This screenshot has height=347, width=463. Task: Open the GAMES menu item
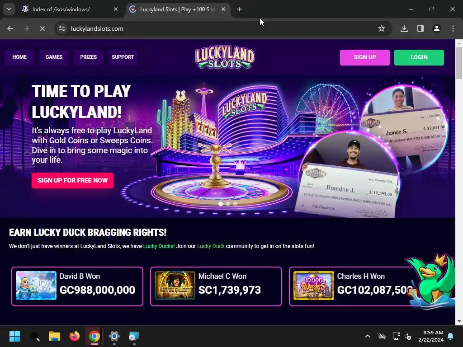click(54, 57)
